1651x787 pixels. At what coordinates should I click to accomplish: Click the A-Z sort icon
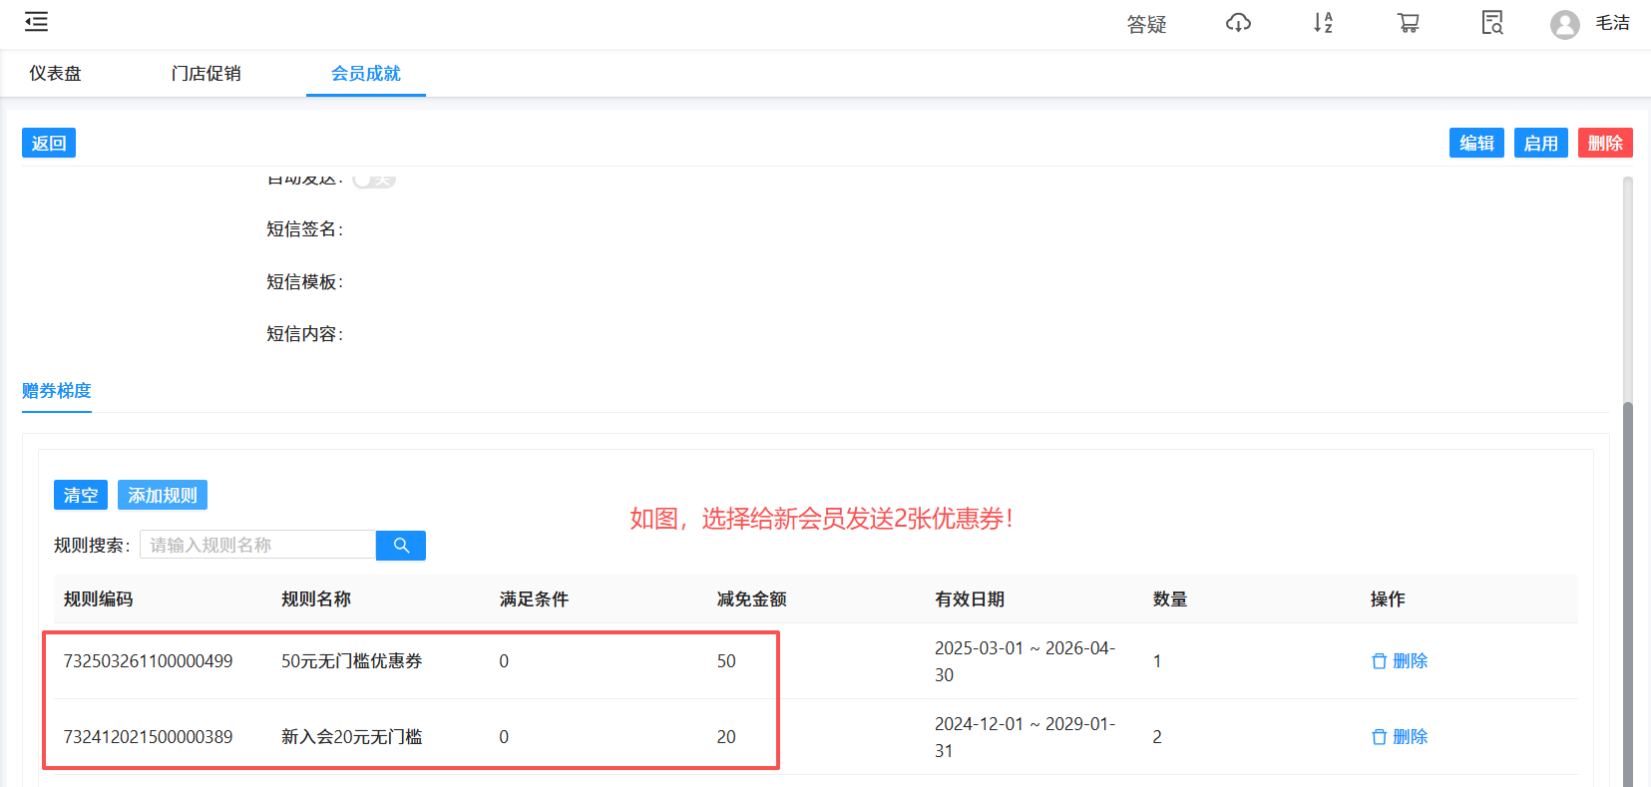click(1323, 23)
